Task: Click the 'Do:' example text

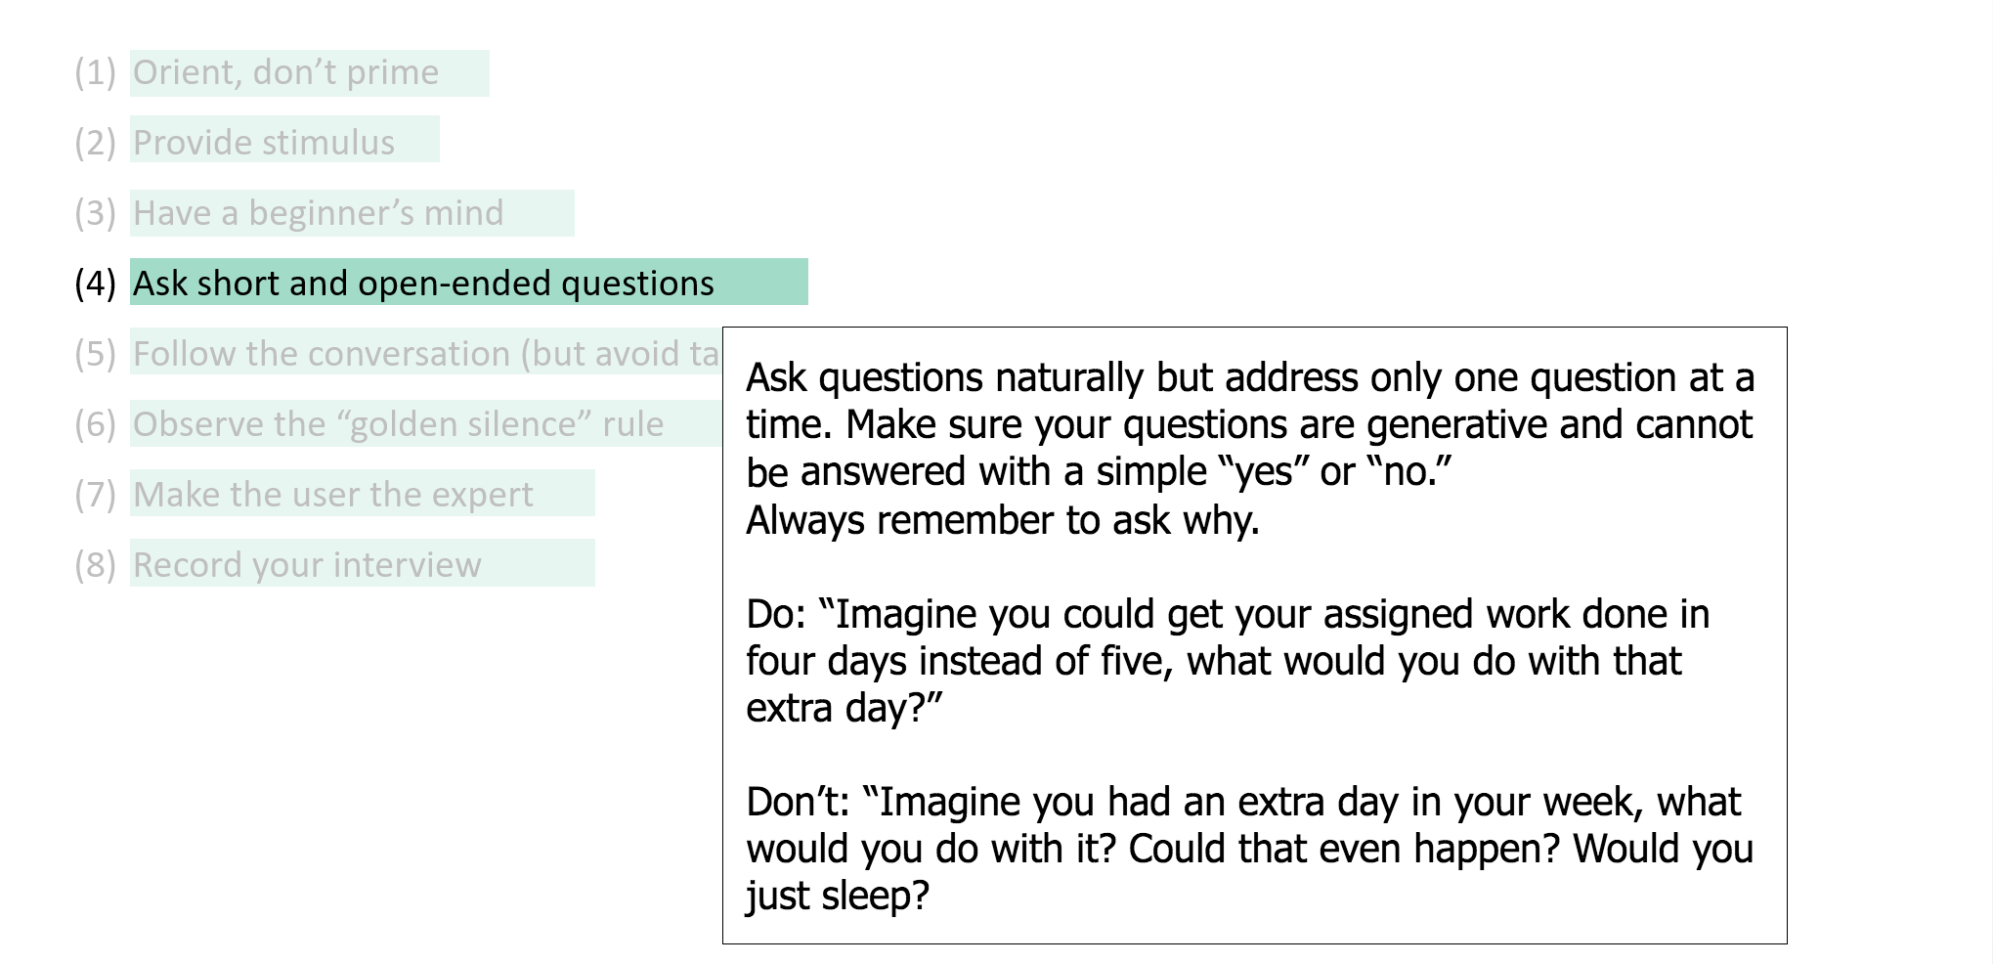Action: point(1228,661)
